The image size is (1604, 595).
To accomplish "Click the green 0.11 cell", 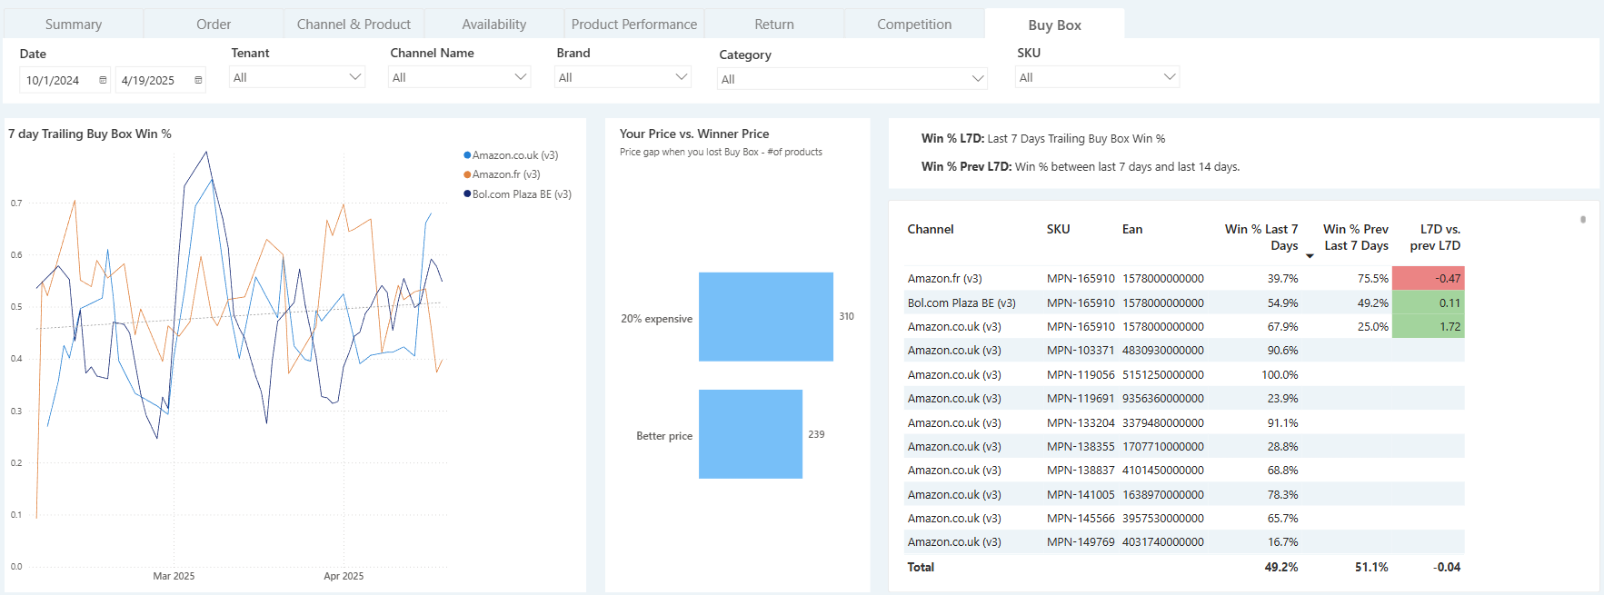I will coord(1429,302).
